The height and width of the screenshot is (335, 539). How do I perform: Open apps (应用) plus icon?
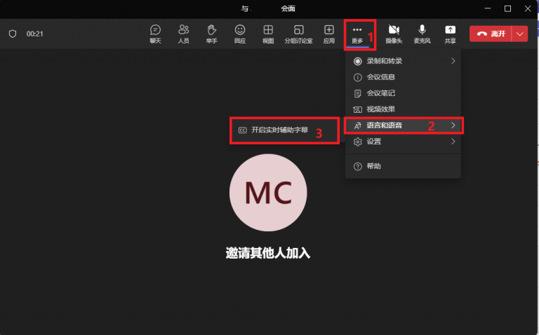point(328,33)
